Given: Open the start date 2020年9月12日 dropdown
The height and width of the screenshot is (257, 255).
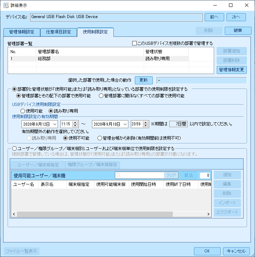Looking at the screenshot, I should [55, 124].
